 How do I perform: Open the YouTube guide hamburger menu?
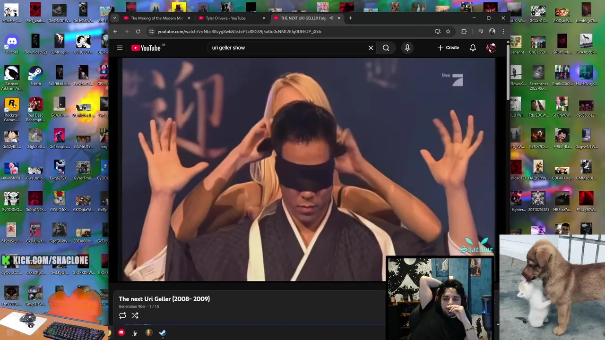coord(120,48)
